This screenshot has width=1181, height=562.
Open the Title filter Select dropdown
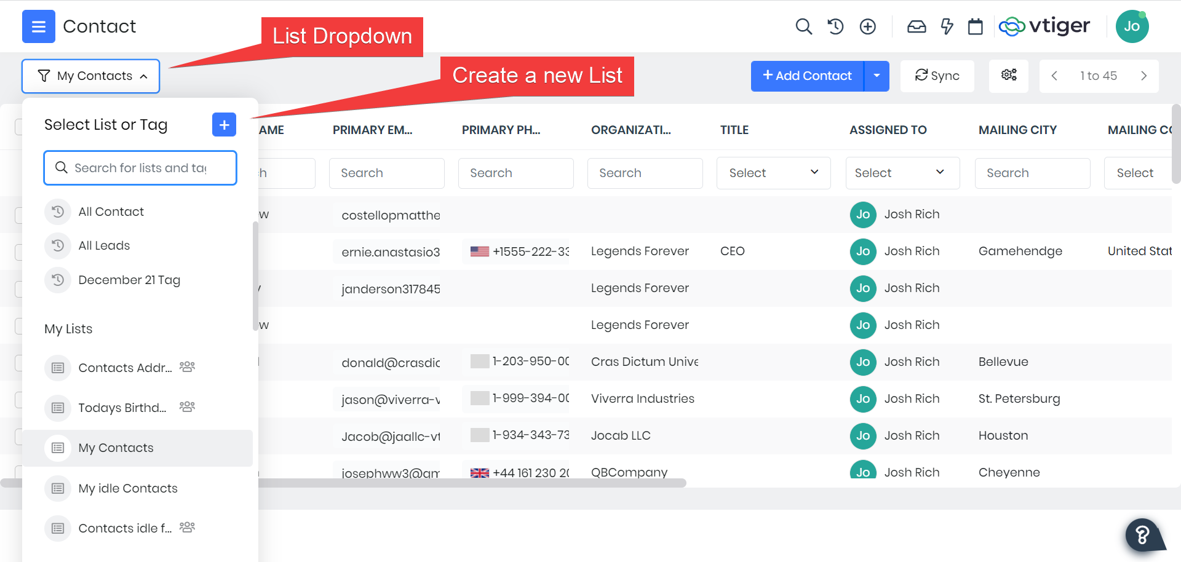tap(773, 173)
